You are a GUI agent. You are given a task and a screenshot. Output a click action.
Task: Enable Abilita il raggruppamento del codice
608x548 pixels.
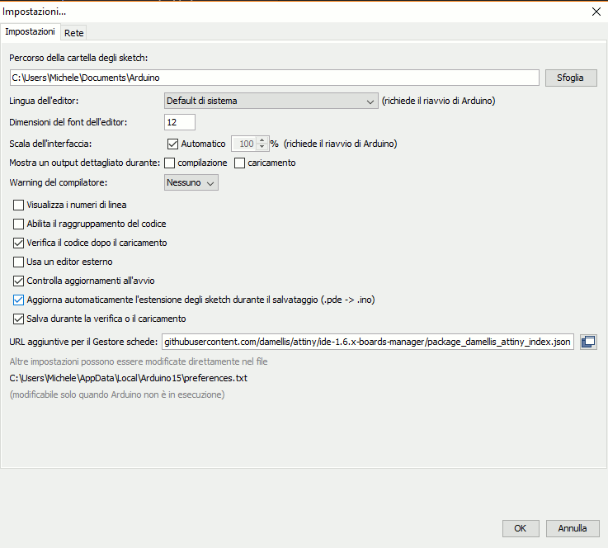tap(19, 224)
